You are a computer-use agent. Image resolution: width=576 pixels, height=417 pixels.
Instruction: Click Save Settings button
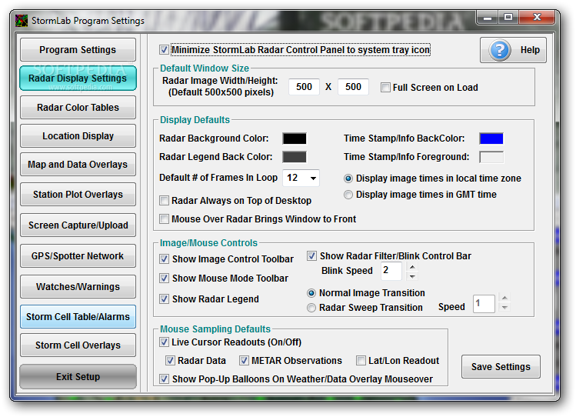point(501,367)
